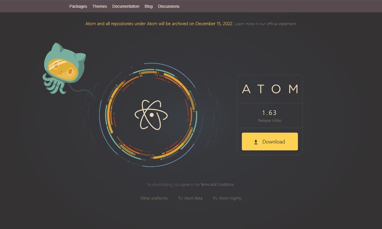Click the ATOM title in the download card
This screenshot has width=382, height=229.
(x=270, y=89)
